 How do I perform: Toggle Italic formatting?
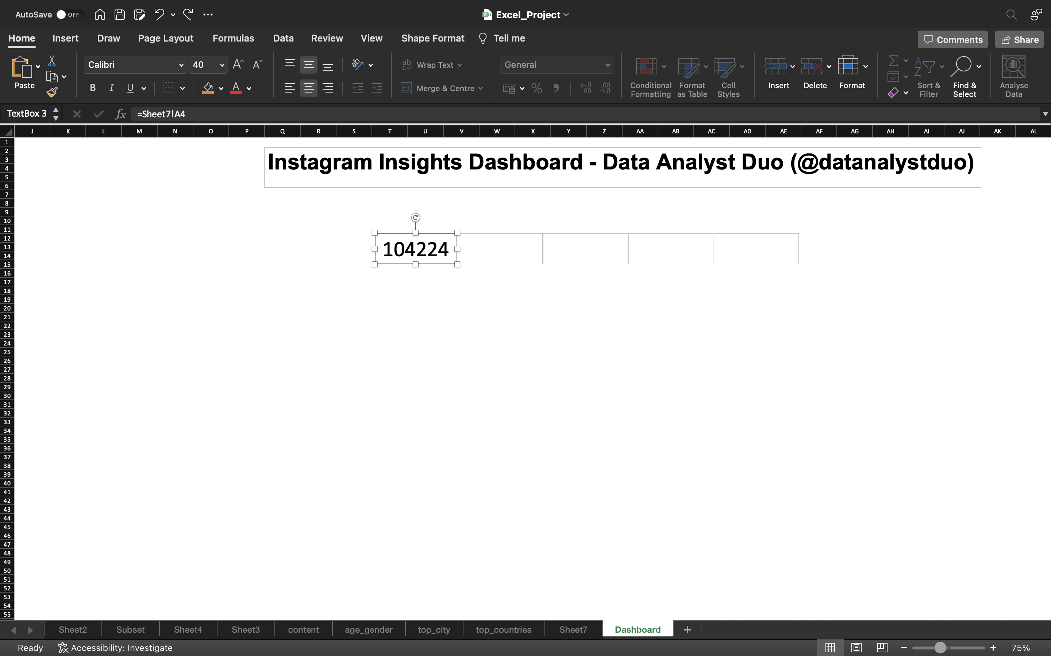point(111,88)
